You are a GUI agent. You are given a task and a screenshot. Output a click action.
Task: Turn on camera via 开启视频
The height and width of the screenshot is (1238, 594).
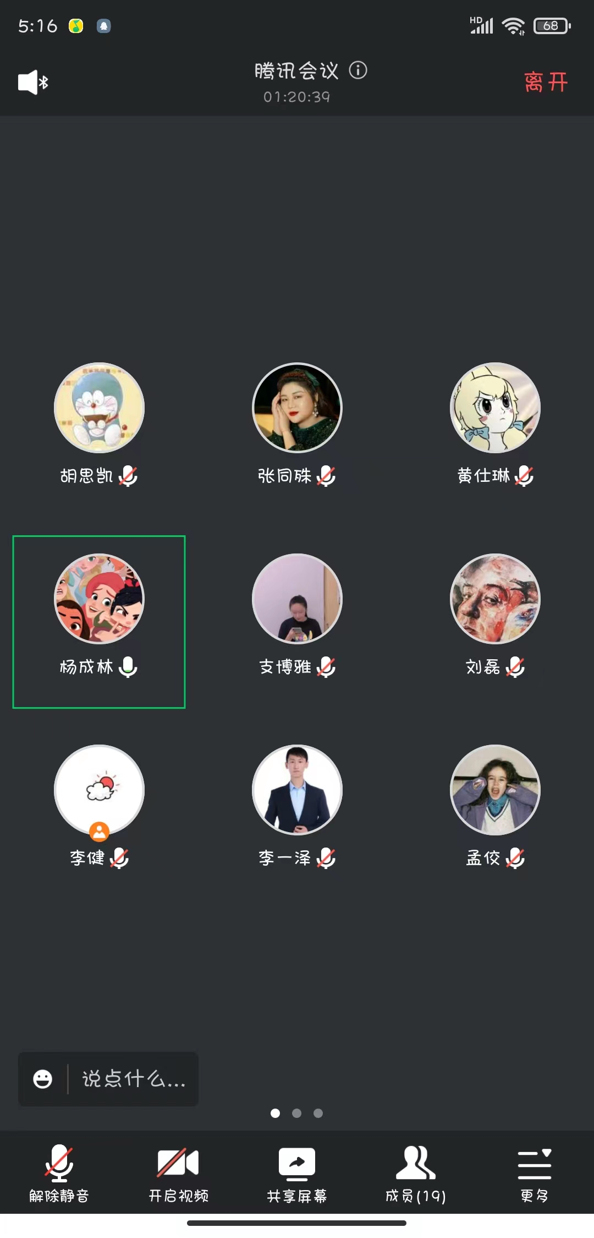[x=178, y=1173]
